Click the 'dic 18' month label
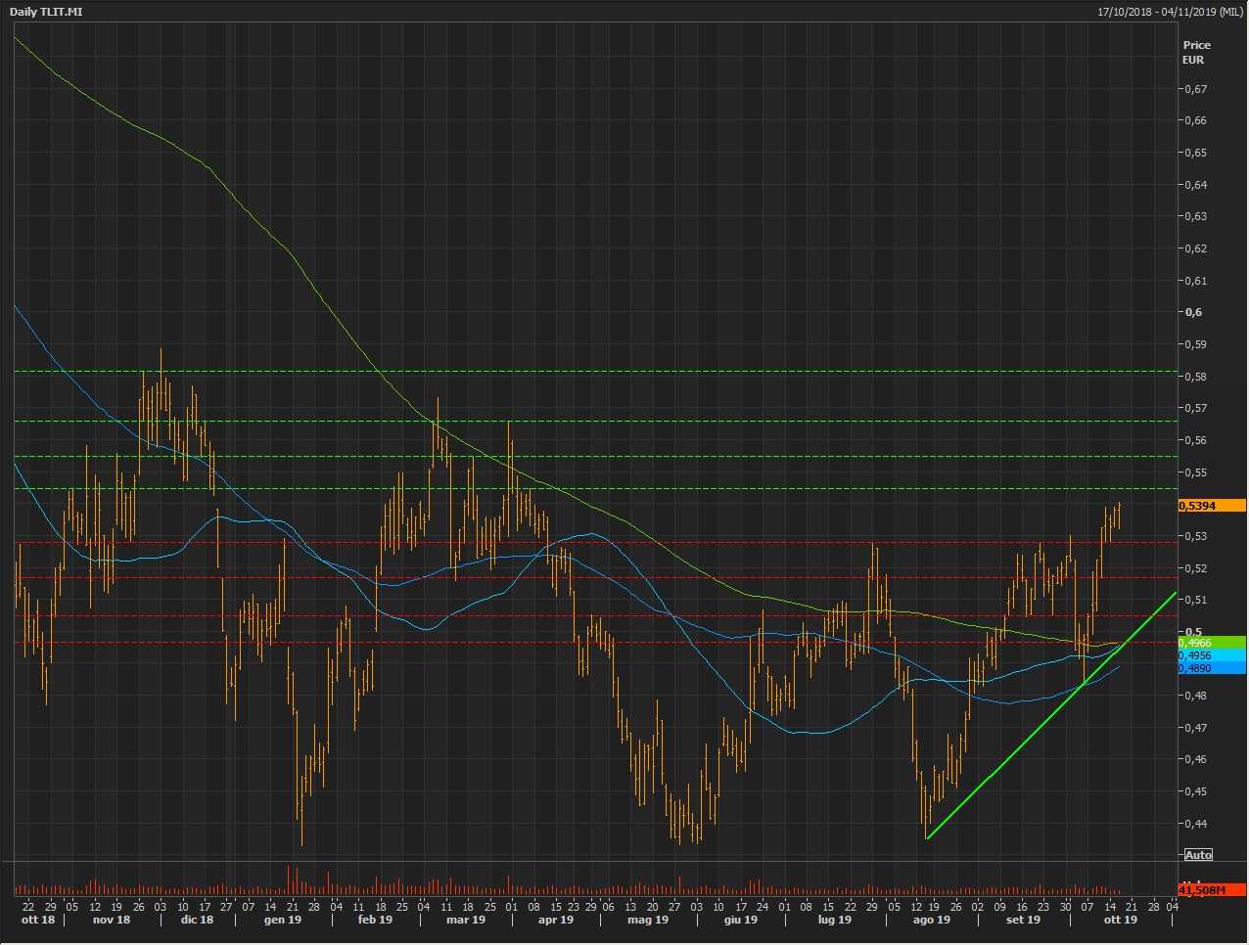The height and width of the screenshot is (945, 1249). pyautogui.click(x=197, y=920)
